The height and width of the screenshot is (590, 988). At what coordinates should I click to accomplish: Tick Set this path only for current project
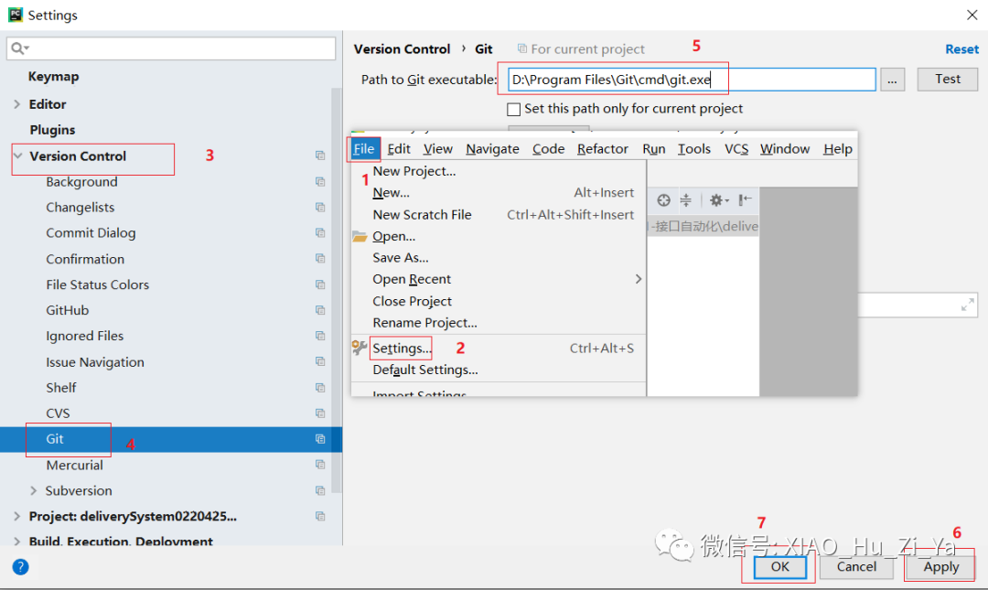click(514, 109)
